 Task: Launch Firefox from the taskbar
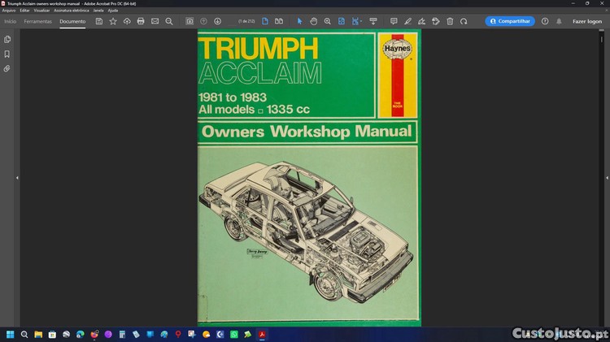click(94, 334)
